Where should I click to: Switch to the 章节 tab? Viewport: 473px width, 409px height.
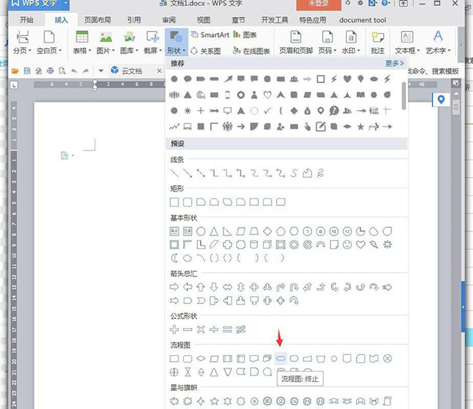tap(239, 20)
